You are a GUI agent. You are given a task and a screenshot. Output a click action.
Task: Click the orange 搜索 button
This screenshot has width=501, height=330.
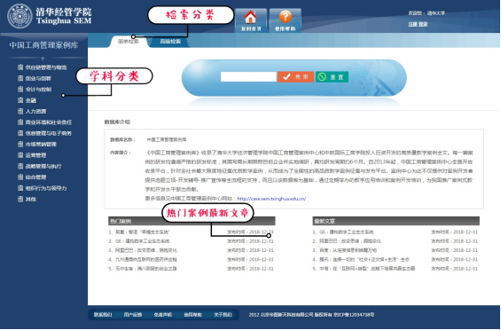[295, 77]
